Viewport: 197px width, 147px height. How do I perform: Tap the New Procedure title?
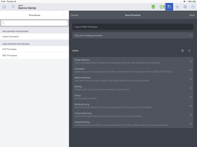pos(133,15)
